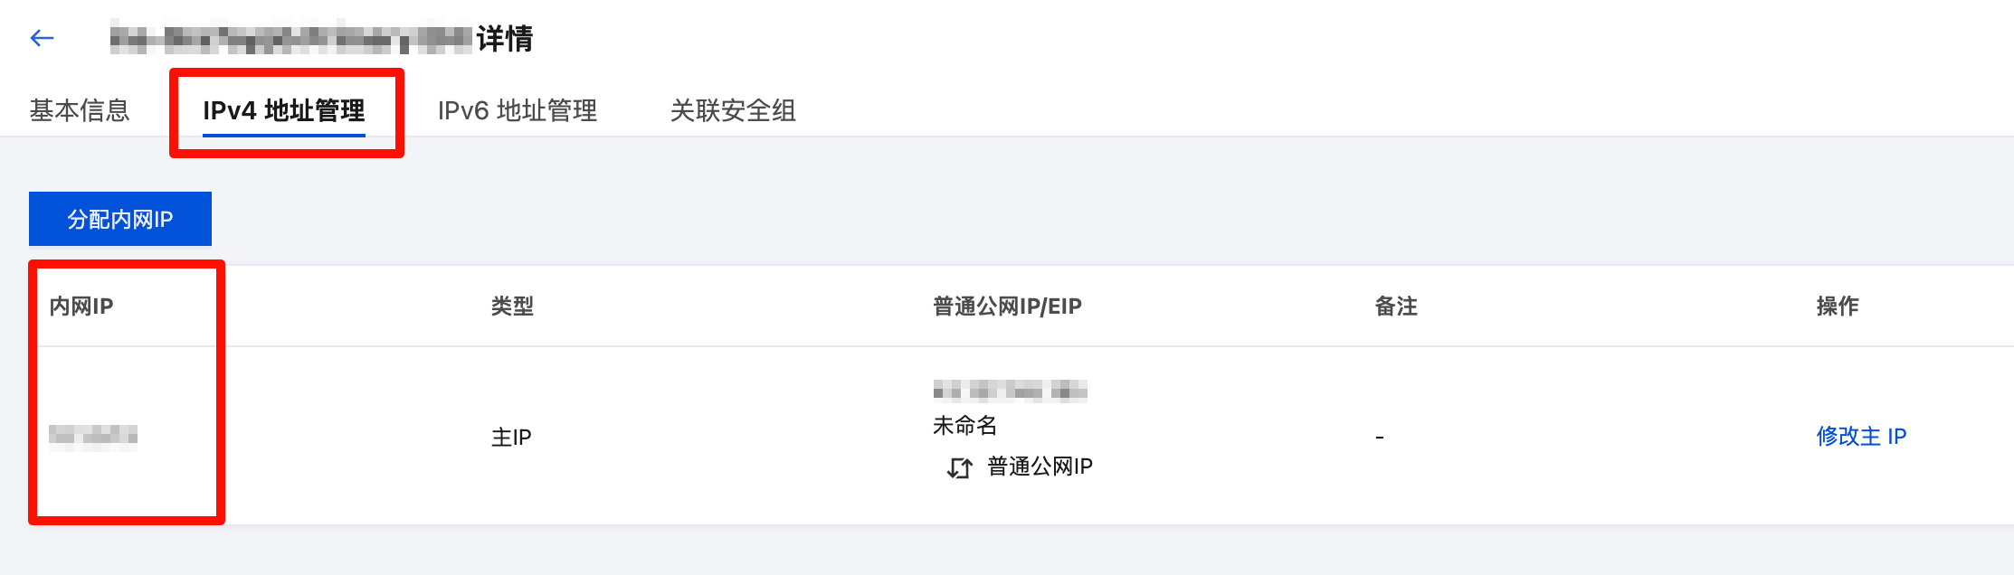Switch to the 基本信息 tab
The width and height of the screenshot is (2014, 575).
[x=80, y=110]
